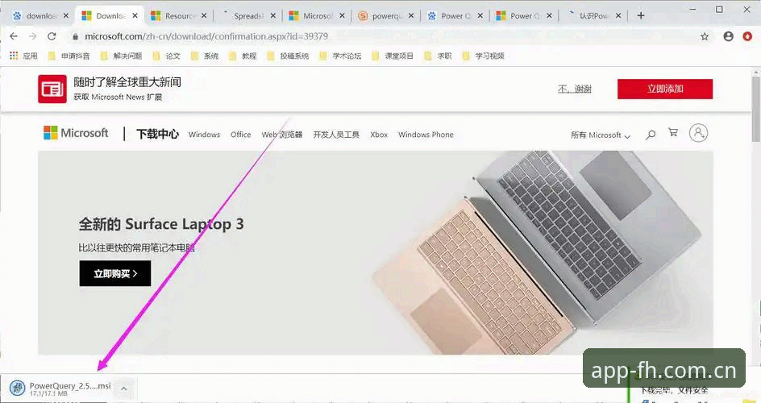Open the 解决问题 bookmark folder

[122, 56]
